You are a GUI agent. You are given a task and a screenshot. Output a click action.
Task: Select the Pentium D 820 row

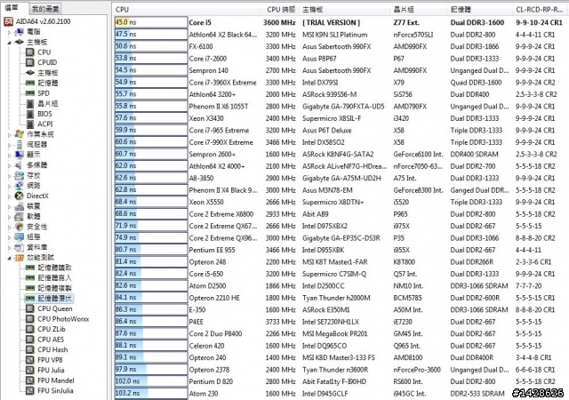click(x=341, y=381)
